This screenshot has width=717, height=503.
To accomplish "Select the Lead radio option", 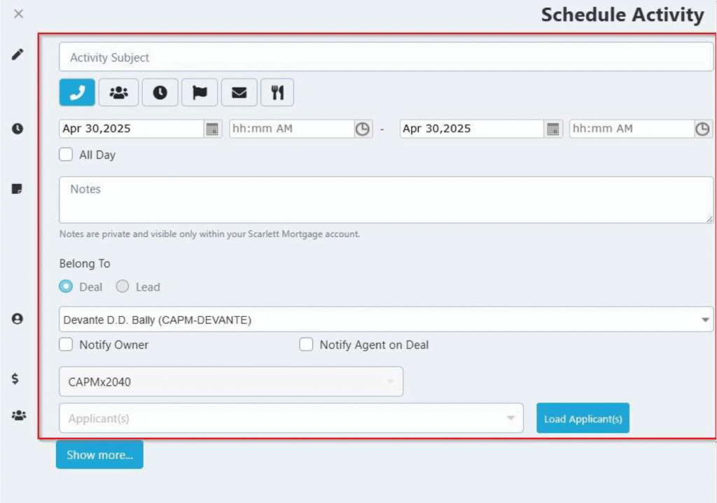I will click(x=122, y=286).
